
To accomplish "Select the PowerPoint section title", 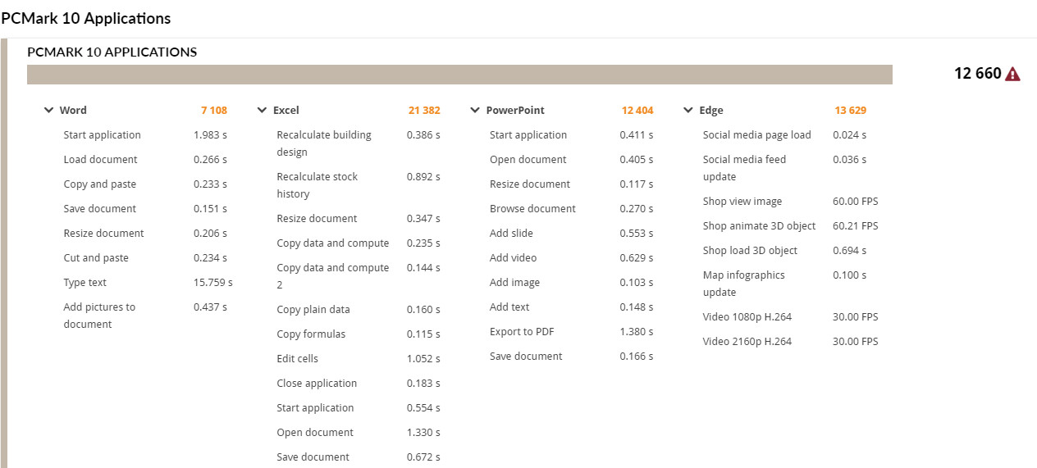I will pyautogui.click(x=515, y=110).
